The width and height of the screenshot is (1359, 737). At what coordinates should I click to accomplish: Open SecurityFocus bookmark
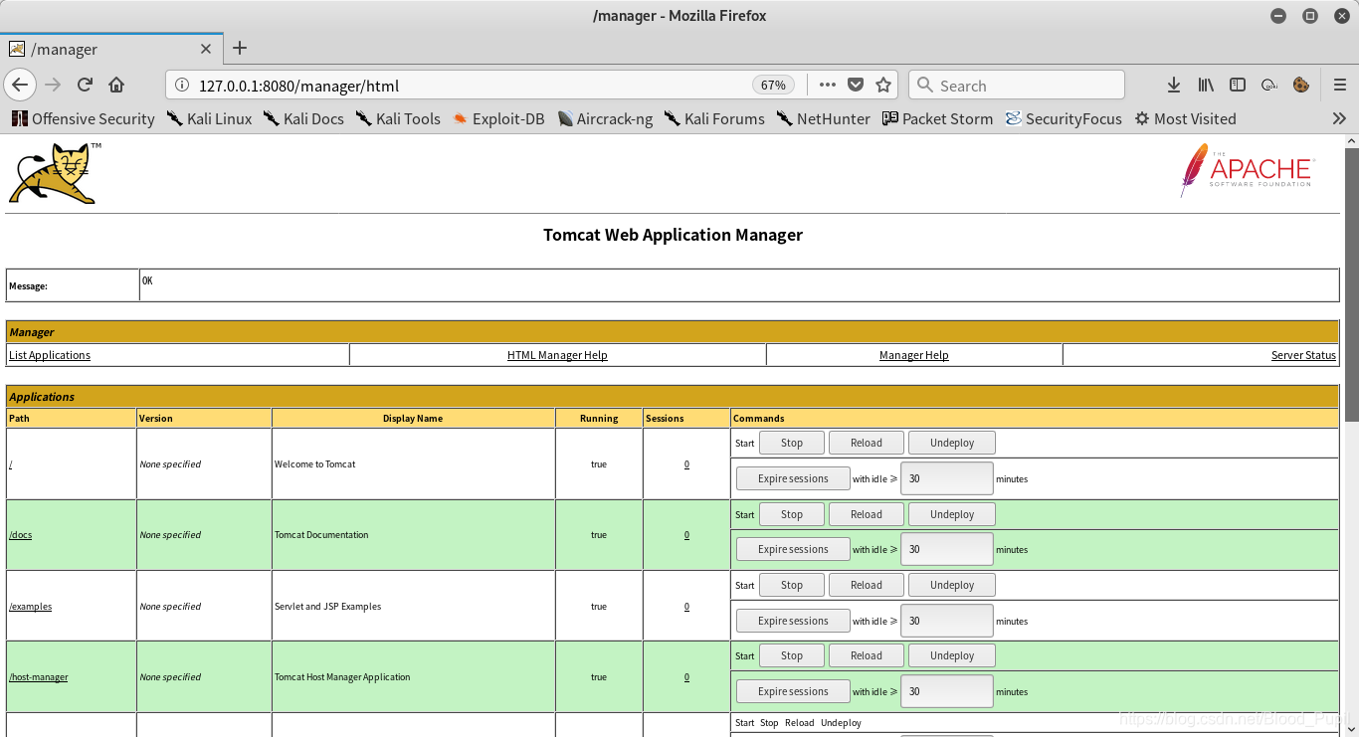click(1063, 118)
